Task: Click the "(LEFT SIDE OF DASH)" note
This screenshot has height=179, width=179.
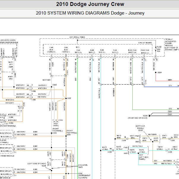Action: click(x=37, y=164)
